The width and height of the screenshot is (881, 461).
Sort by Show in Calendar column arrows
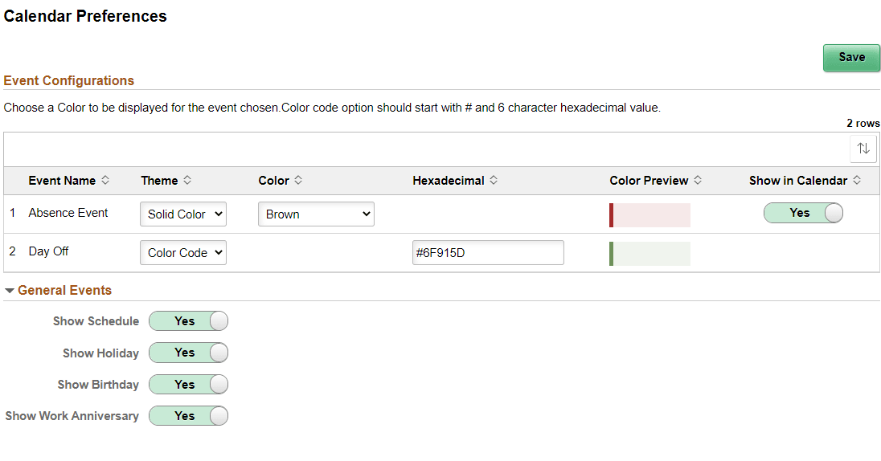pyautogui.click(x=857, y=180)
